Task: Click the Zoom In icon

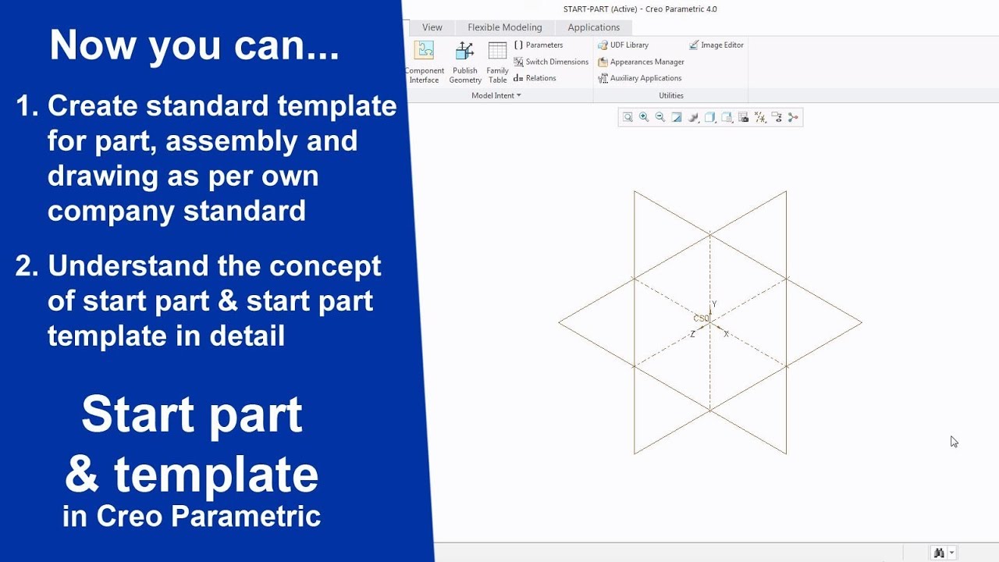Action: (x=644, y=118)
